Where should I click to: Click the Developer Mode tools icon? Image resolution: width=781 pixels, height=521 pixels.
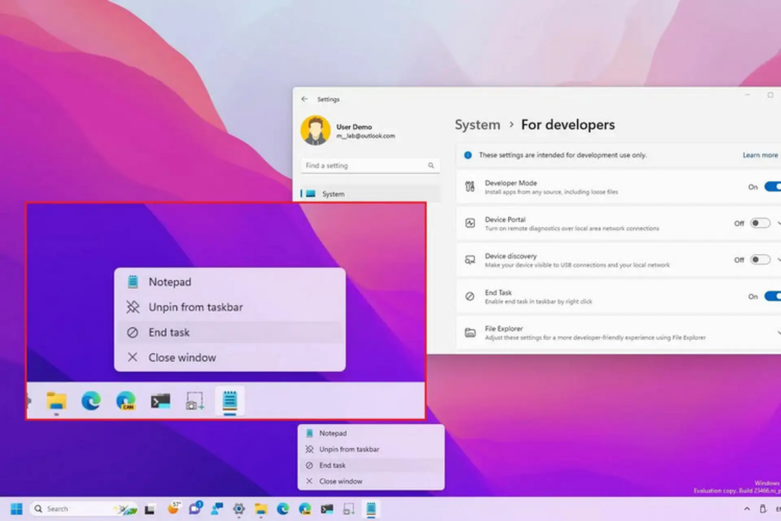pos(470,187)
